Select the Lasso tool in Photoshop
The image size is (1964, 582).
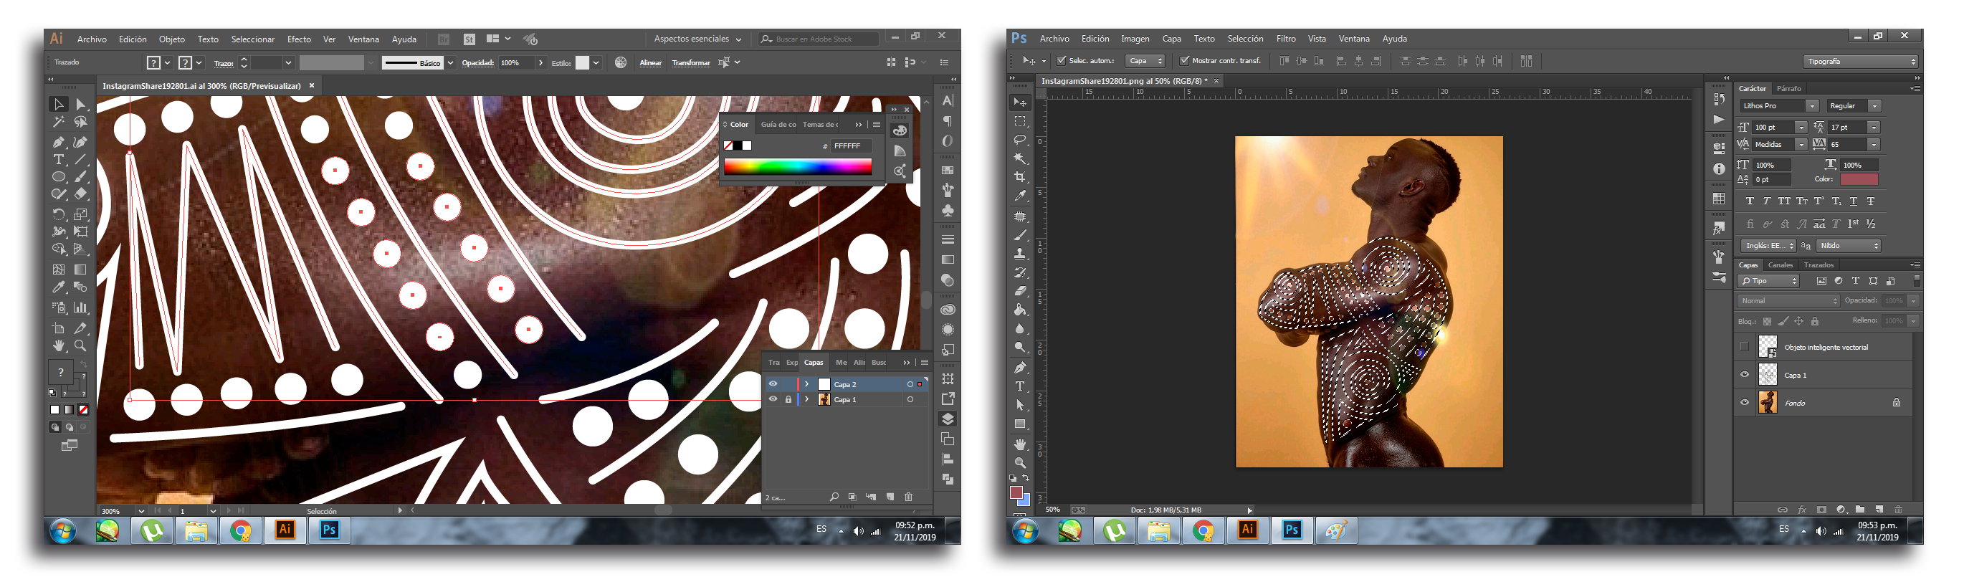(1020, 140)
